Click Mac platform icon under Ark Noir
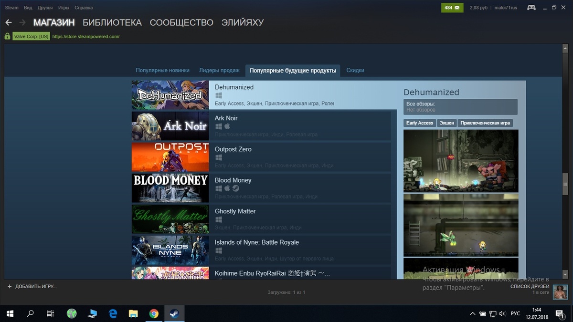This screenshot has height=322, width=573. 227,126
